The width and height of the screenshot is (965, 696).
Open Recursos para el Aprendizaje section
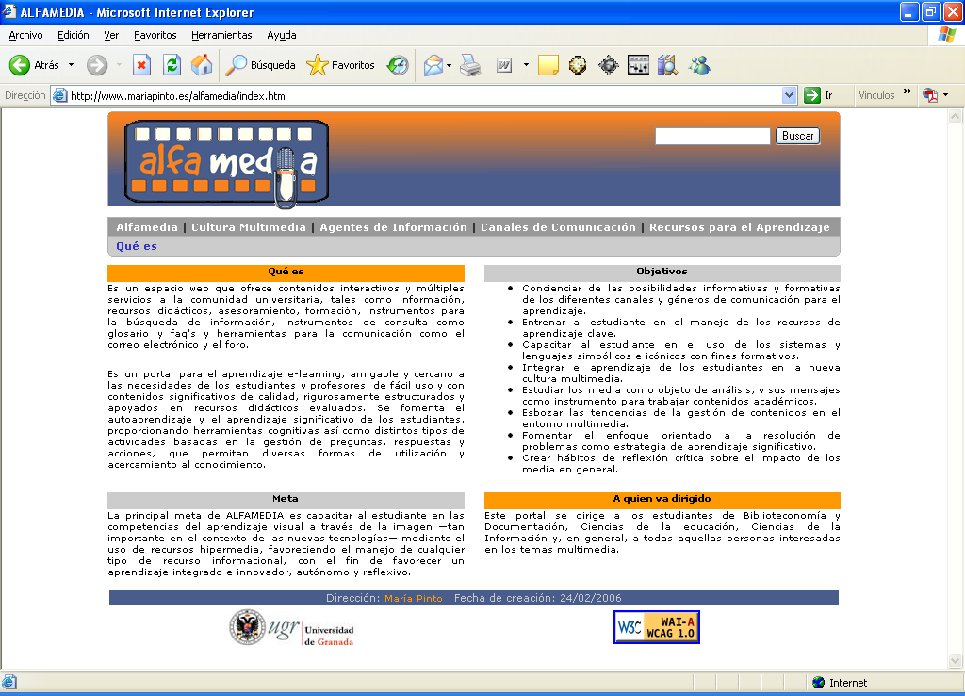(x=740, y=227)
